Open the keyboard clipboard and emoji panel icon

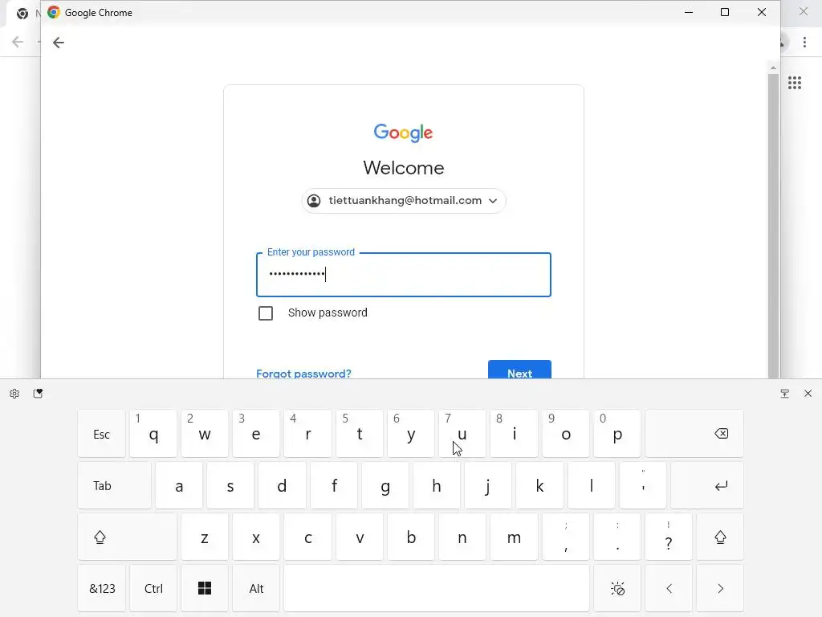38,394
